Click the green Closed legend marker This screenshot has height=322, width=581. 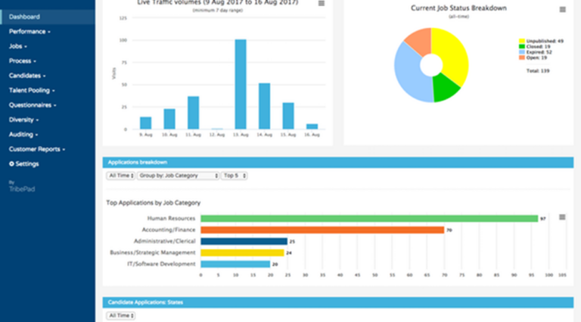pyautogui.click(x=521, y=46)
